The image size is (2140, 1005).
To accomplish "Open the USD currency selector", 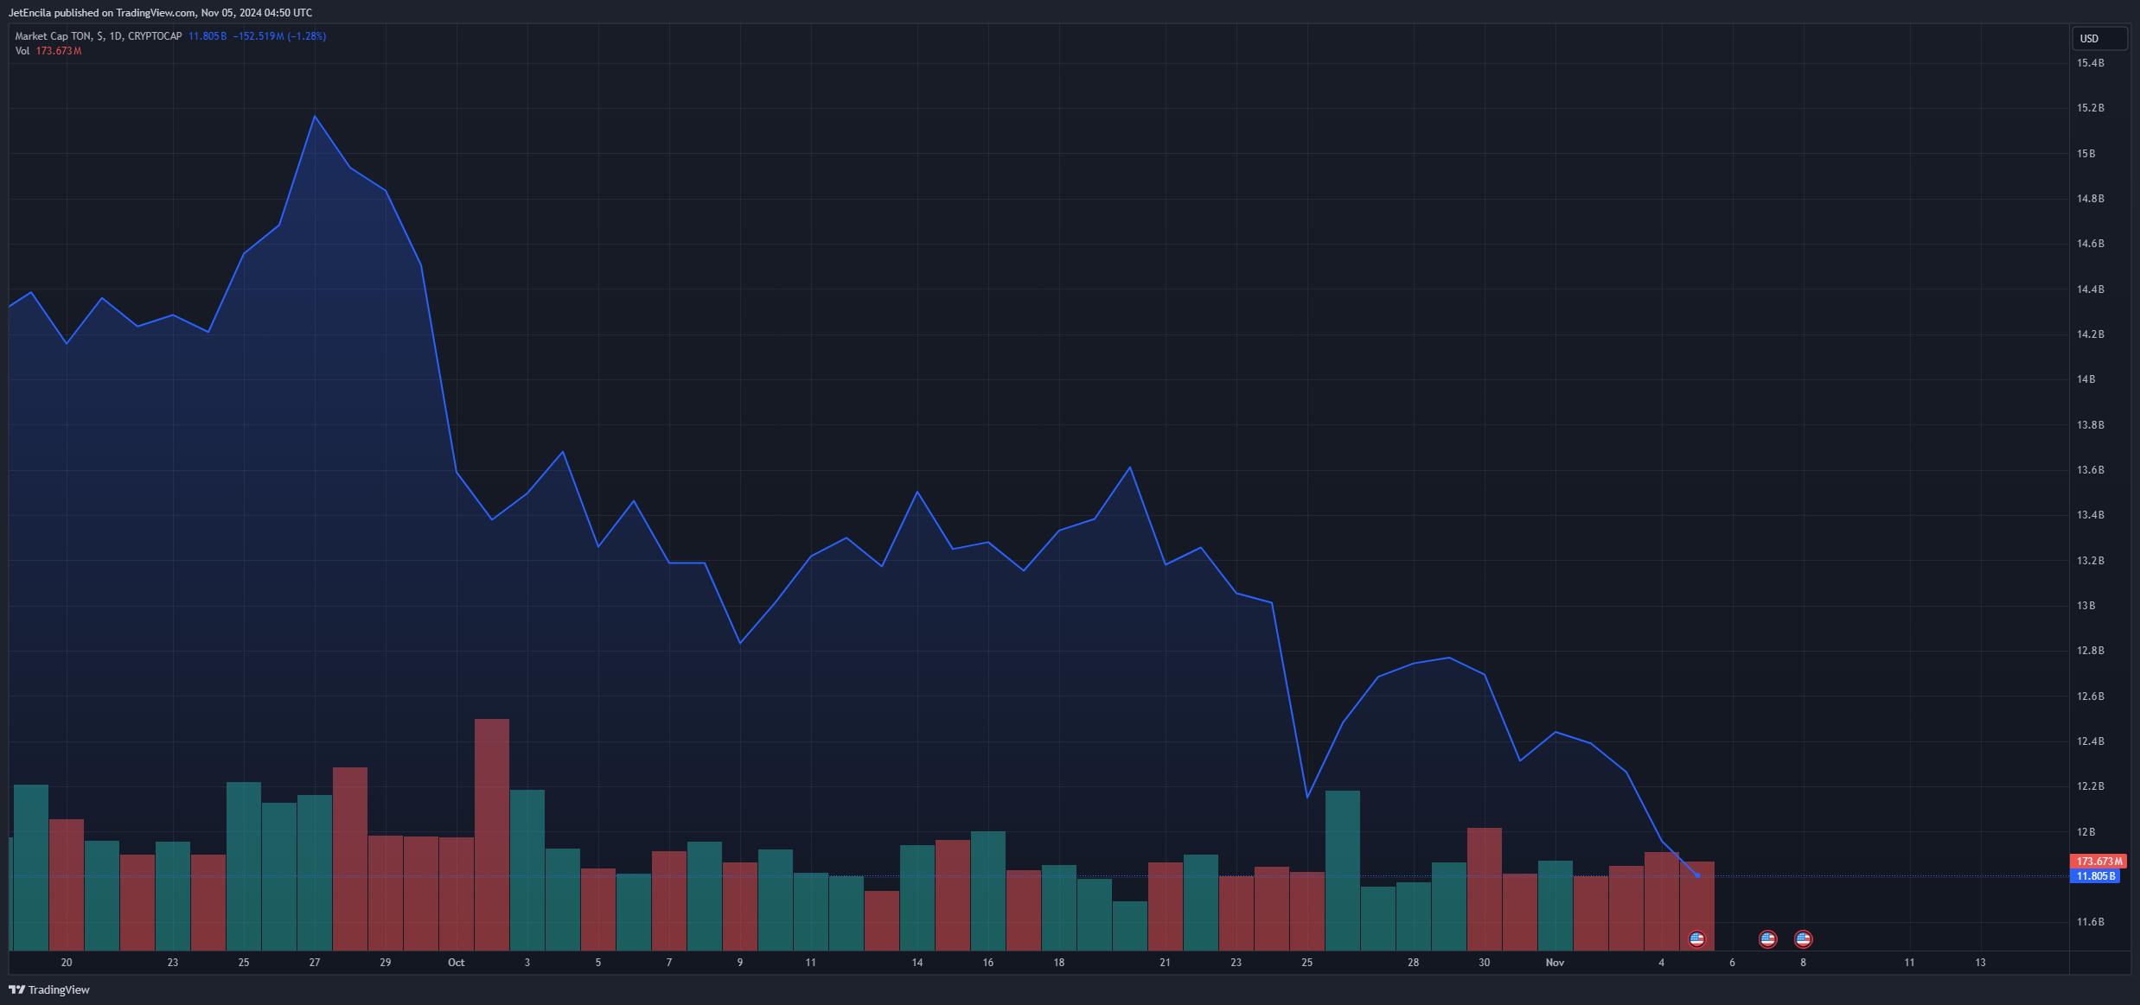I will pos(2098,38).
